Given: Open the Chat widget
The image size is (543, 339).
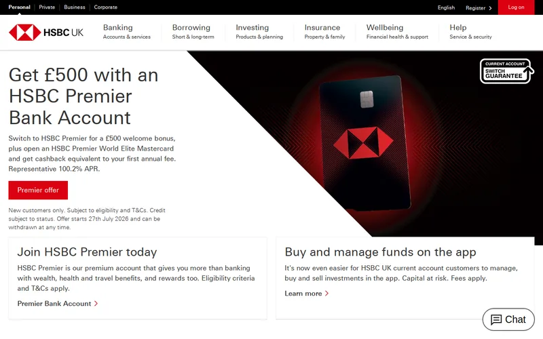Looking at the screenshot, I should (x=508, y=319).
